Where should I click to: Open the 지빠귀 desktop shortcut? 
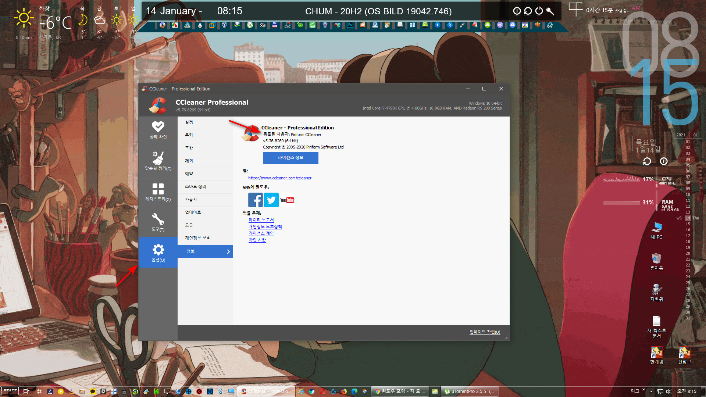(x=657, y=293)
